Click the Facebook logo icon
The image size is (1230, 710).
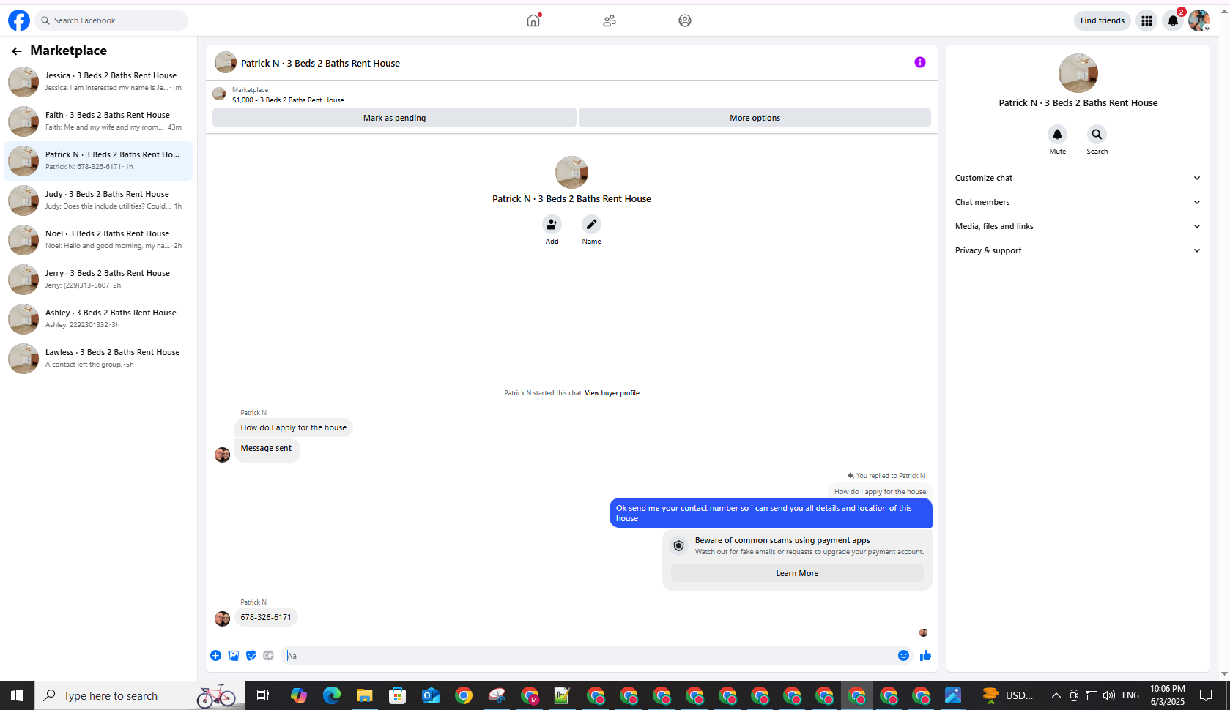[19, 20]
